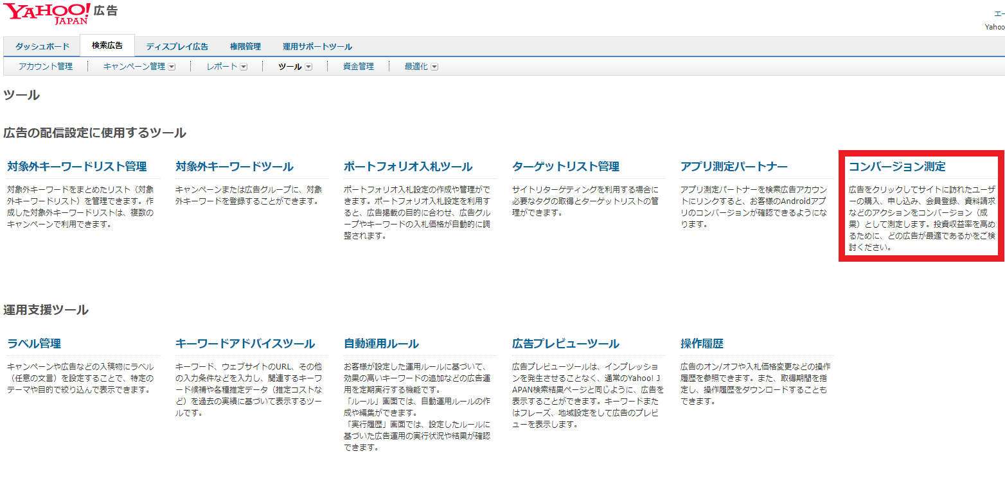The height and width of the screenshot is (483, 1005).
Task: Open the アプリ測定パートナー link
Action: tap(734, 167)
